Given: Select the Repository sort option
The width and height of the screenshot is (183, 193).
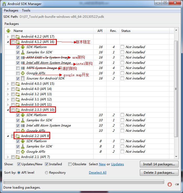Looking at the screenshot, I should (x=46, y=173).
